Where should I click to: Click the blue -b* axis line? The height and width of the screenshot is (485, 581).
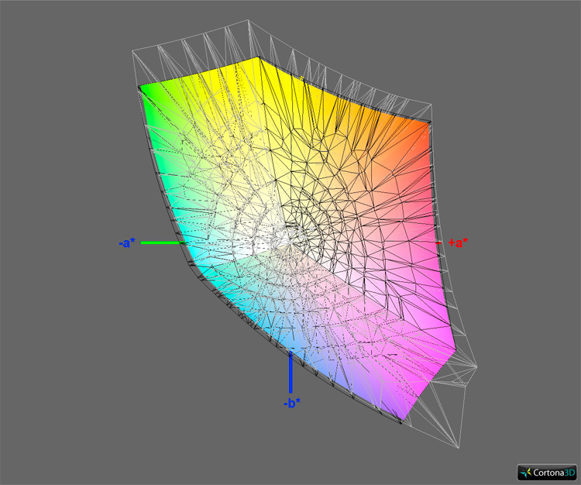tap(290, 373)
